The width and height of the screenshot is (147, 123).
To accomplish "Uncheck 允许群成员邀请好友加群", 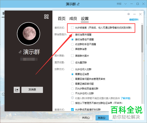I will tap(72, 109).
